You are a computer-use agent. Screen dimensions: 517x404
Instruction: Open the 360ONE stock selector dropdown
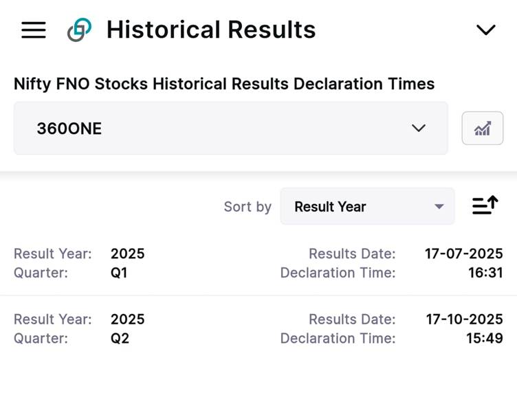[231, 128]
